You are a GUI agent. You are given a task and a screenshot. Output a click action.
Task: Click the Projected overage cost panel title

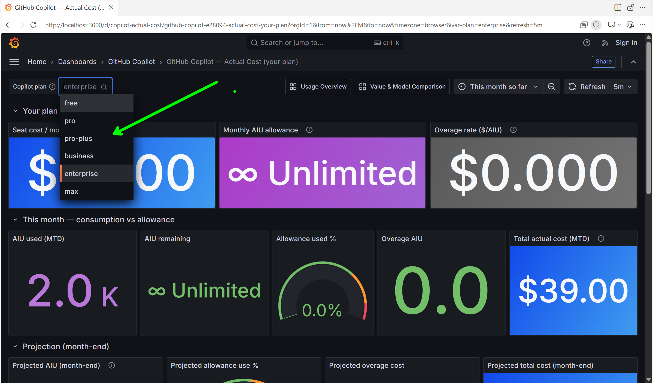click(x=366, y=365)
